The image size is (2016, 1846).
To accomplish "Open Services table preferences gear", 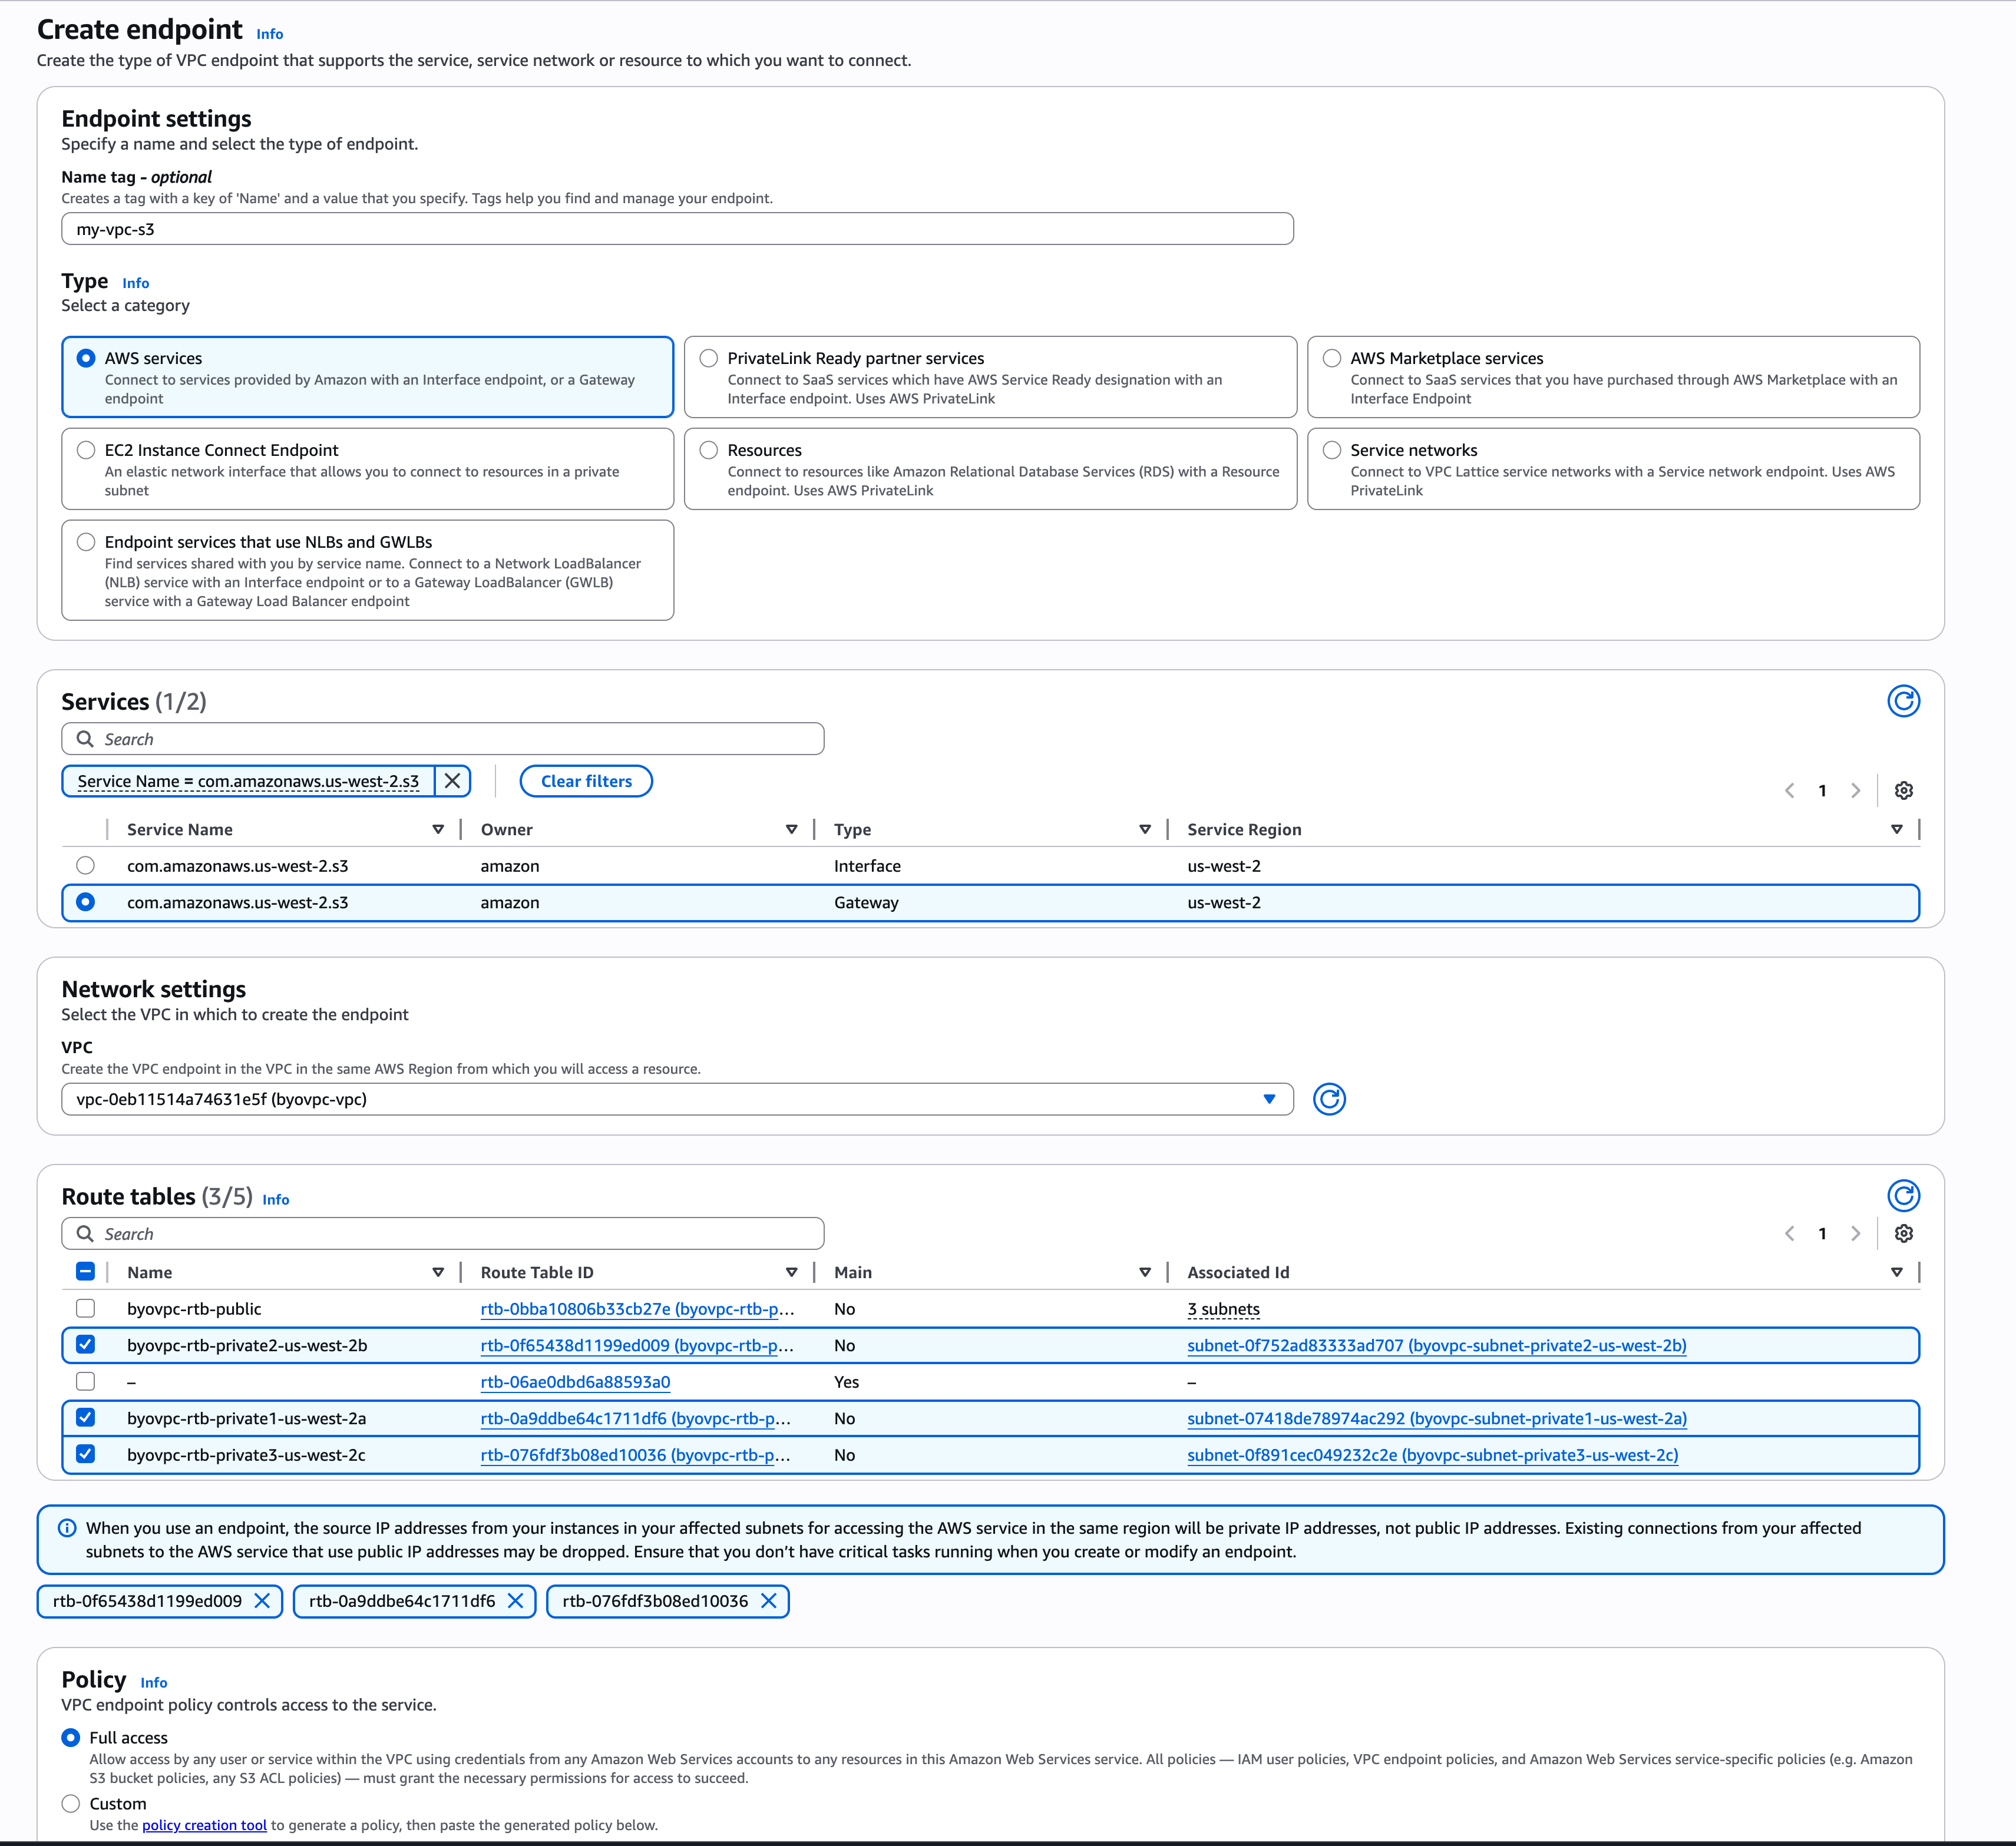I will click(1903, 790).
